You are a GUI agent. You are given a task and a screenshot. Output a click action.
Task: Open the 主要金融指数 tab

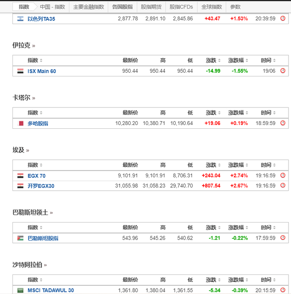click(x=89, y=7)
